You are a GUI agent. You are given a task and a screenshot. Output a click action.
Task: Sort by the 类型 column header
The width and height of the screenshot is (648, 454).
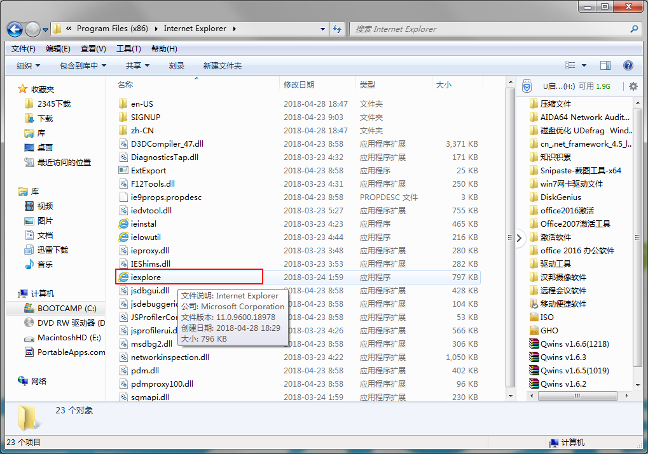[x=368, y=84]
